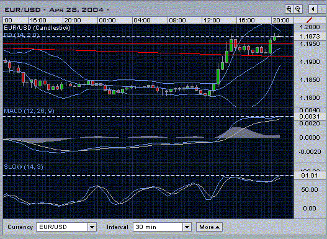Image resolution: width=327 pixels, height=239 pixels.
Task: Click the stochastic current value 91.01
Action: (x=310, y=176)
